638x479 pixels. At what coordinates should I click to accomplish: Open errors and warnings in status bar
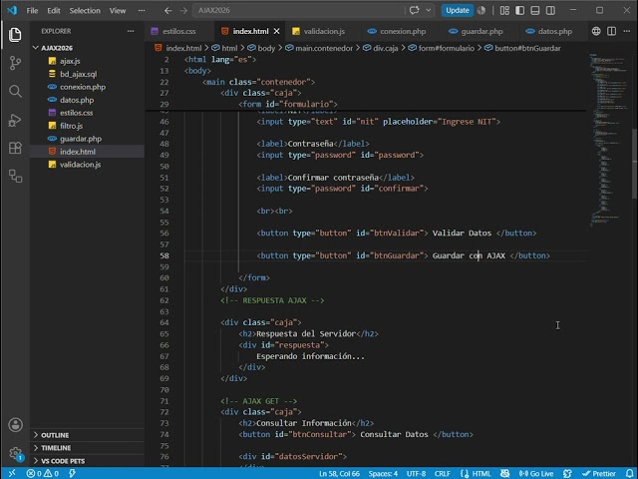(x=42, y=473)
